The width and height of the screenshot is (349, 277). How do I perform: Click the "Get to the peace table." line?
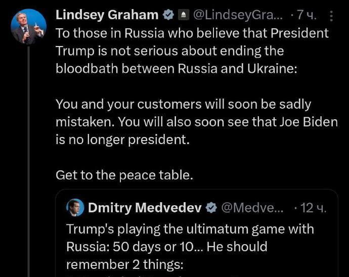(124, 175)
